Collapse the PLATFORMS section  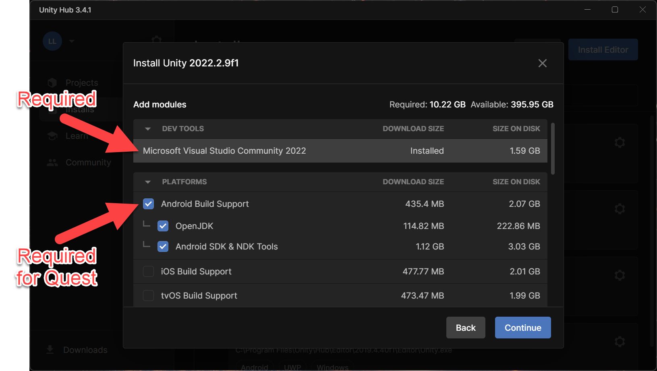click(148, 182)
